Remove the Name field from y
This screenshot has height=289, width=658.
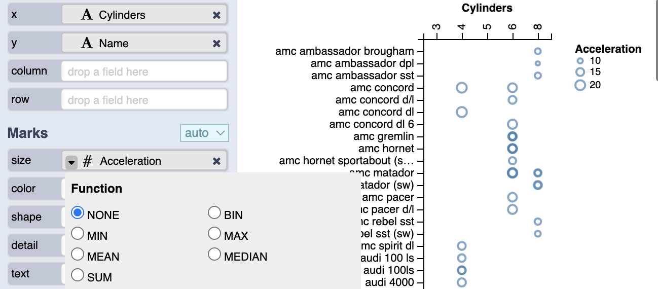coord(216,44)
